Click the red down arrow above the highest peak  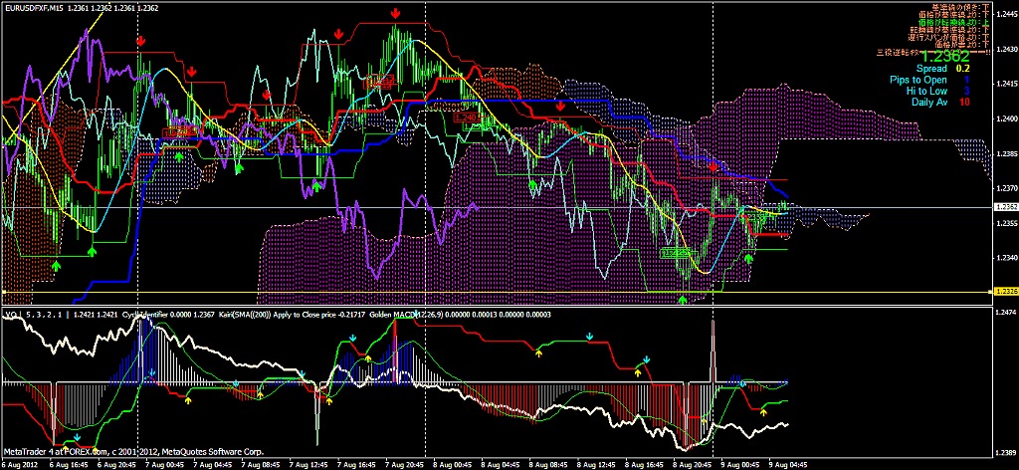396,13
